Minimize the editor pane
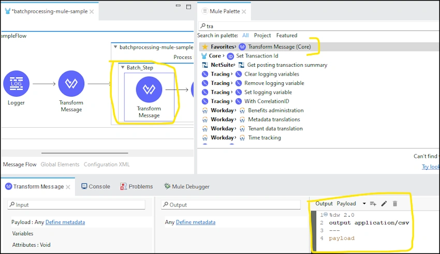The image size is (440, 254). point(178,6)
